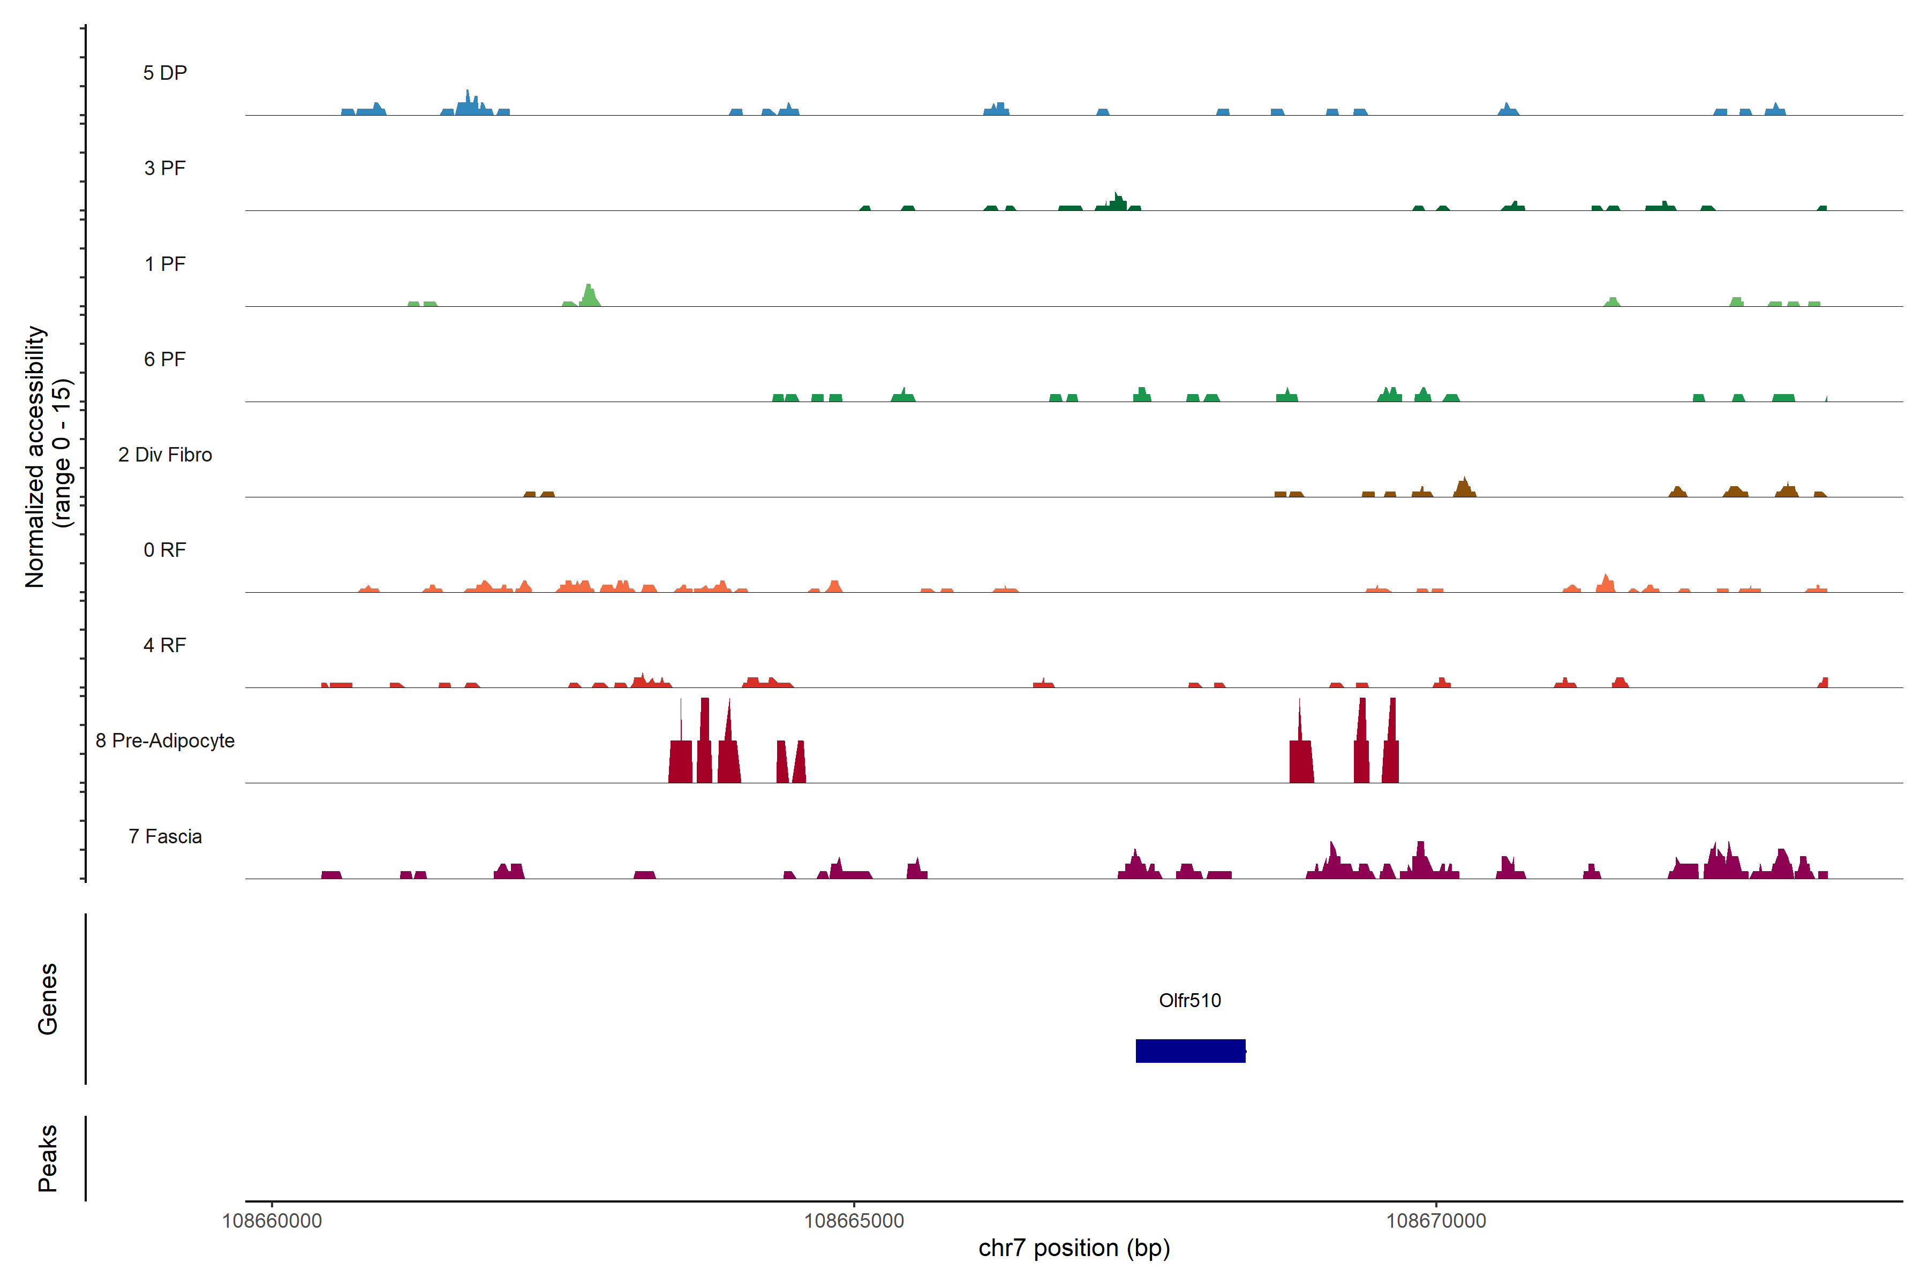Click the tallest light-green peak in 1 PF track
1928x1285 pixels.
point(590,296)
